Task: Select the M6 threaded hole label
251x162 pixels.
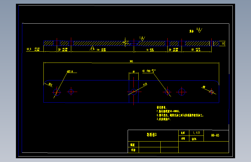Action: 204,87
